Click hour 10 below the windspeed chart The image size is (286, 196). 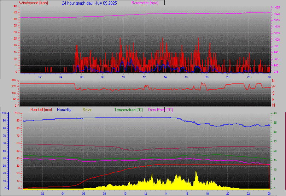tap(123, 77)
